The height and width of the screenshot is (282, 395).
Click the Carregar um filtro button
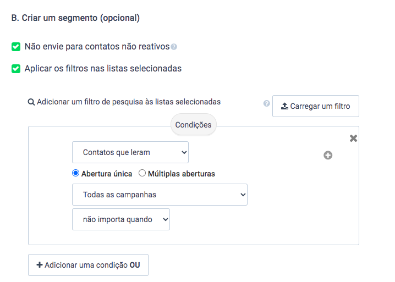coord(316,106)
